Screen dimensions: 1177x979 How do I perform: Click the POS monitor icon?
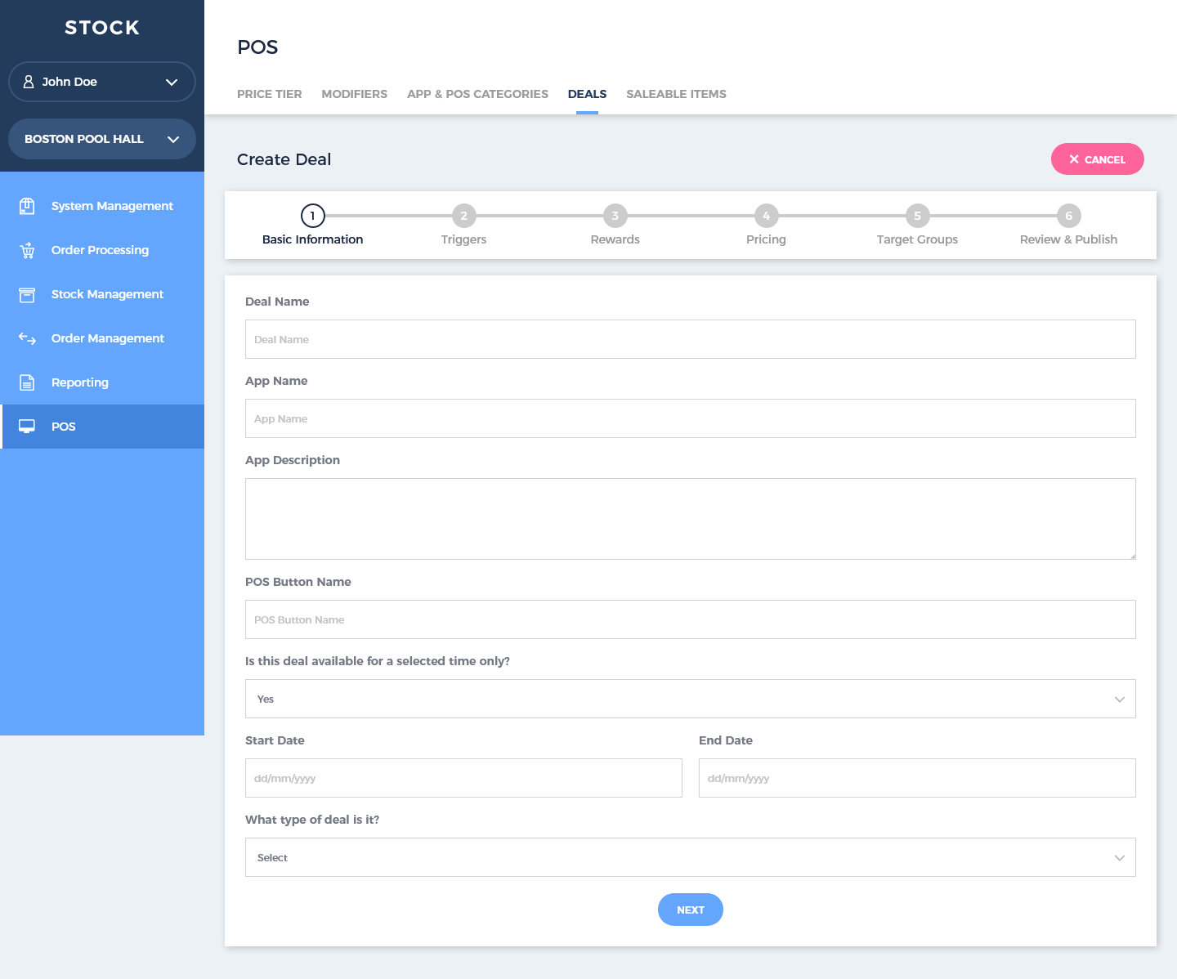[27, 427]
